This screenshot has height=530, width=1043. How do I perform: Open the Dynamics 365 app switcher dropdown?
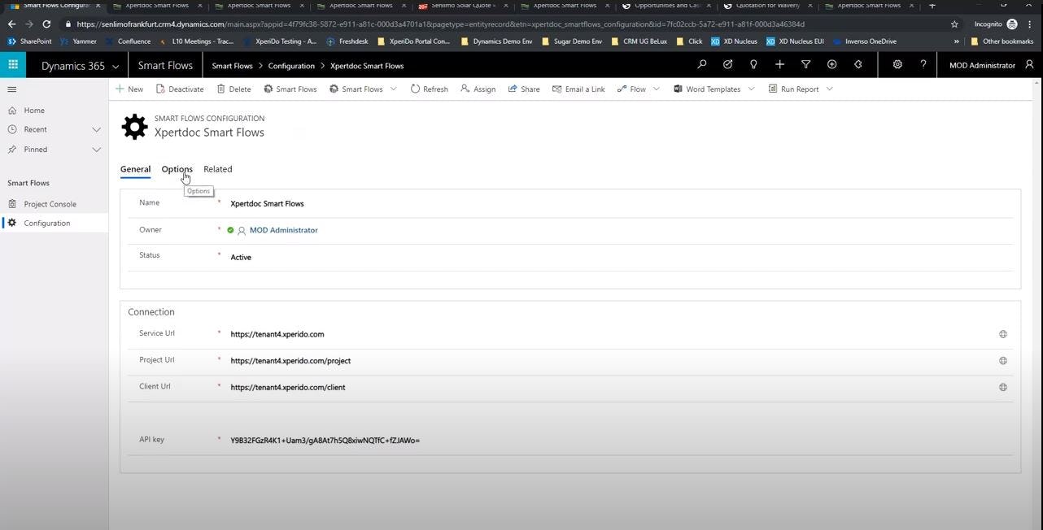(x=115, y=66)
